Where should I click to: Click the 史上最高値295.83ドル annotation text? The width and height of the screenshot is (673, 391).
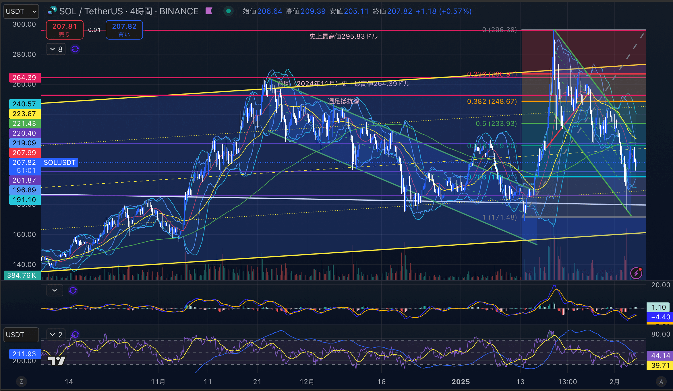[343, 36]
